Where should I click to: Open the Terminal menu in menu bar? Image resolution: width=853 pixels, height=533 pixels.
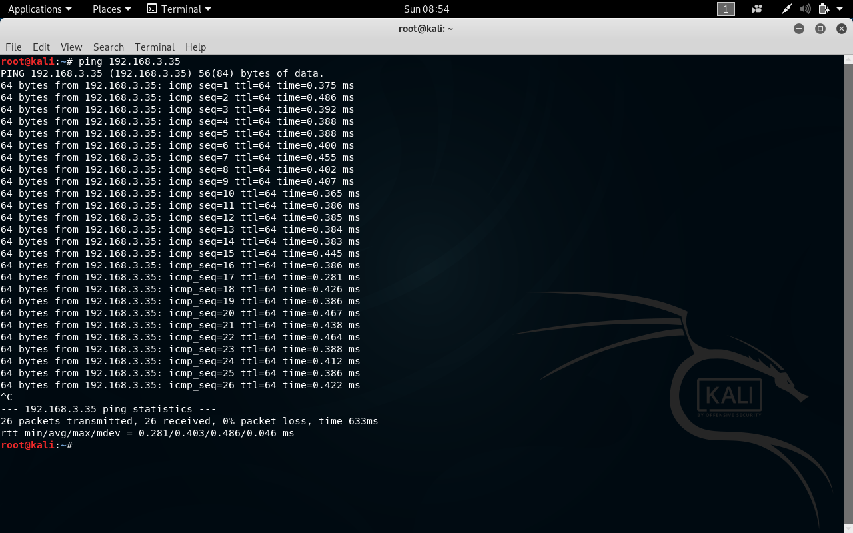(155, 47)
